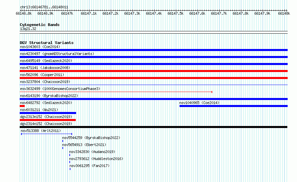Select the blue bar under nsv4230497

154,57
